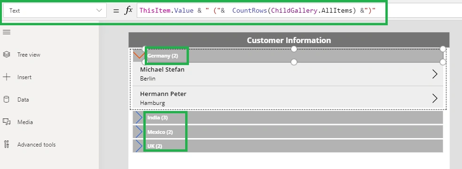Open the Advanced tools icon
The height and width of the screenshot is (169, 462).
click(7, 144)
